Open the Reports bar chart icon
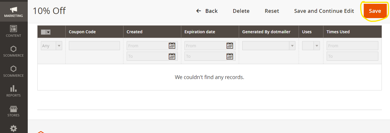This screenshot has height=133, width=390. pyautogui.click(x=14, y=89)
